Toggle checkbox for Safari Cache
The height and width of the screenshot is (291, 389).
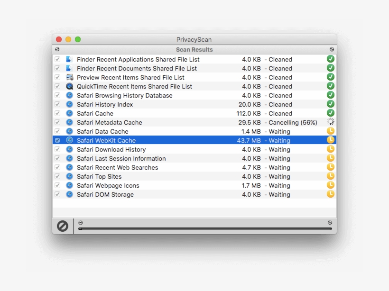pyautogui.click(x=57, y=113)
